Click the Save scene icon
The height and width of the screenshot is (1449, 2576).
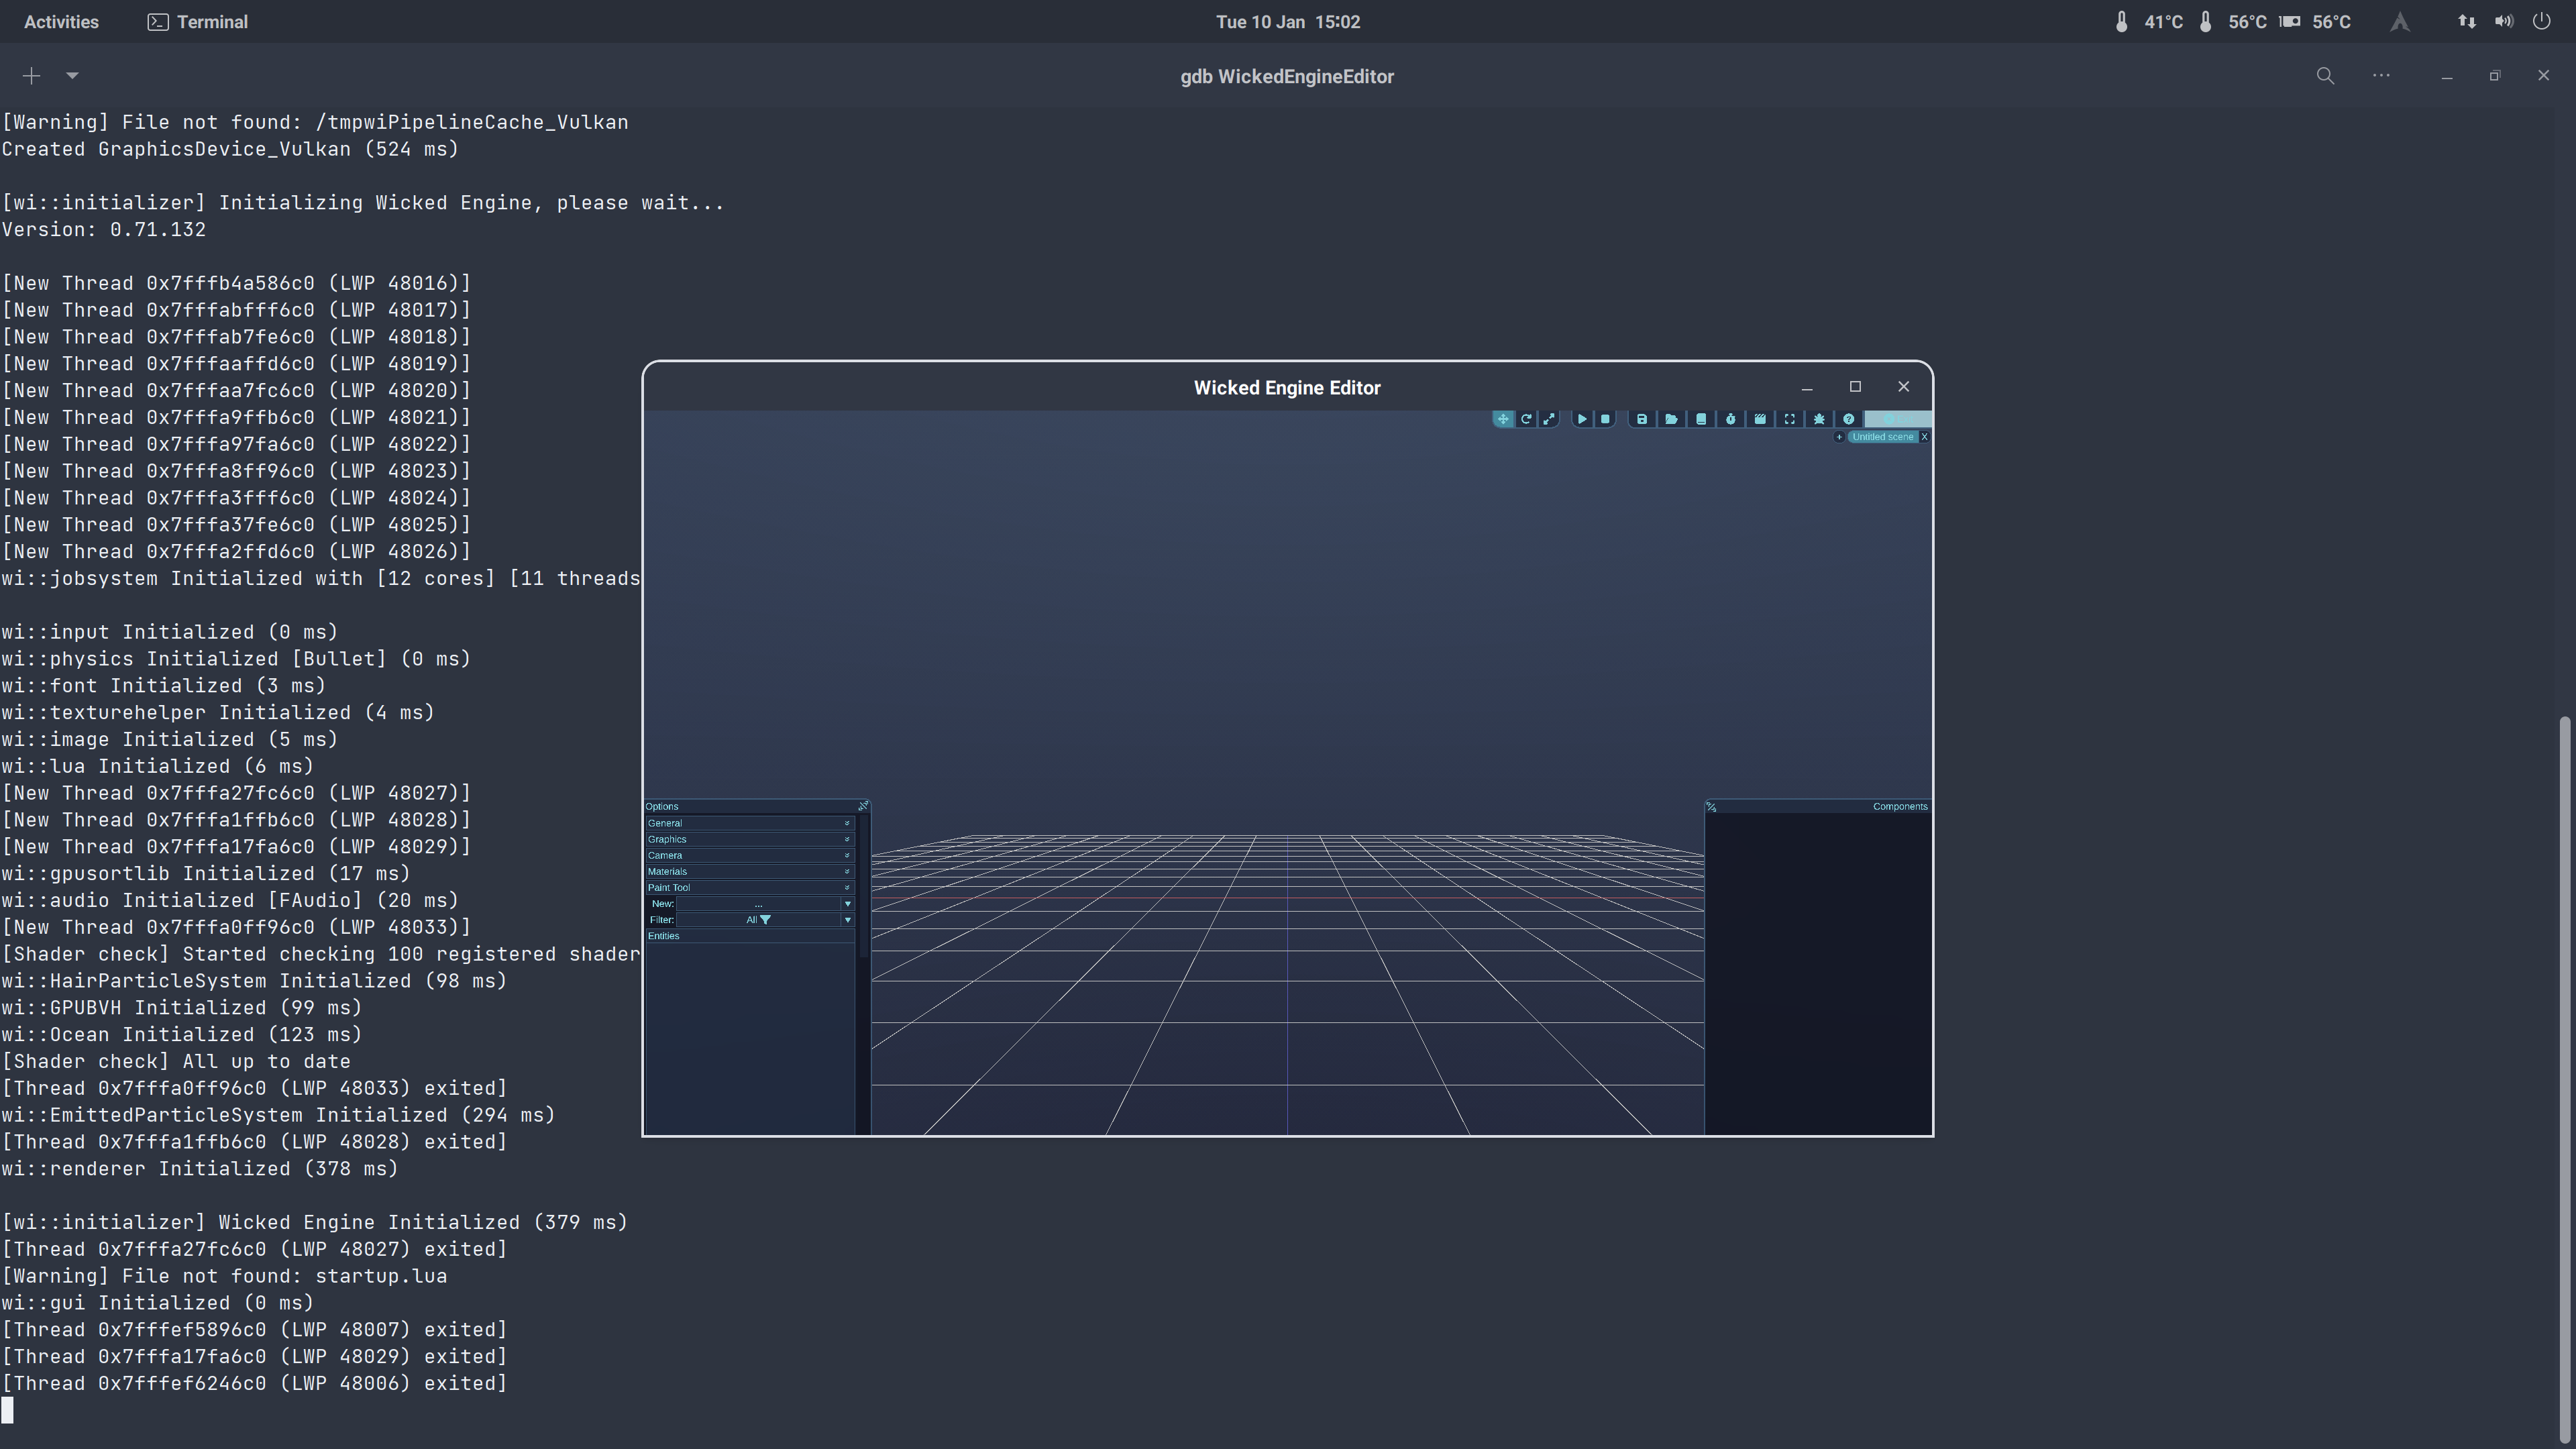(1643, 419)
